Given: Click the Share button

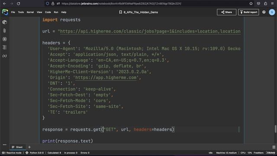Looking at the screenshot, I should [x=226, y=12].
